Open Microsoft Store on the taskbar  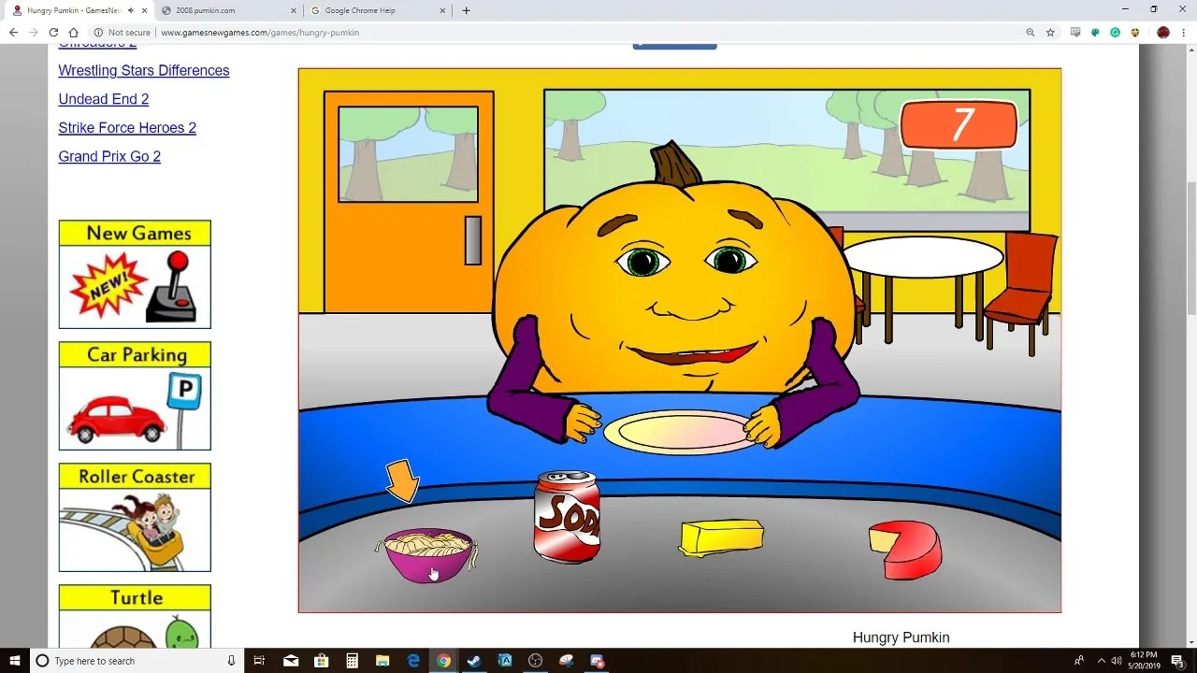click(x=322, y=661)
